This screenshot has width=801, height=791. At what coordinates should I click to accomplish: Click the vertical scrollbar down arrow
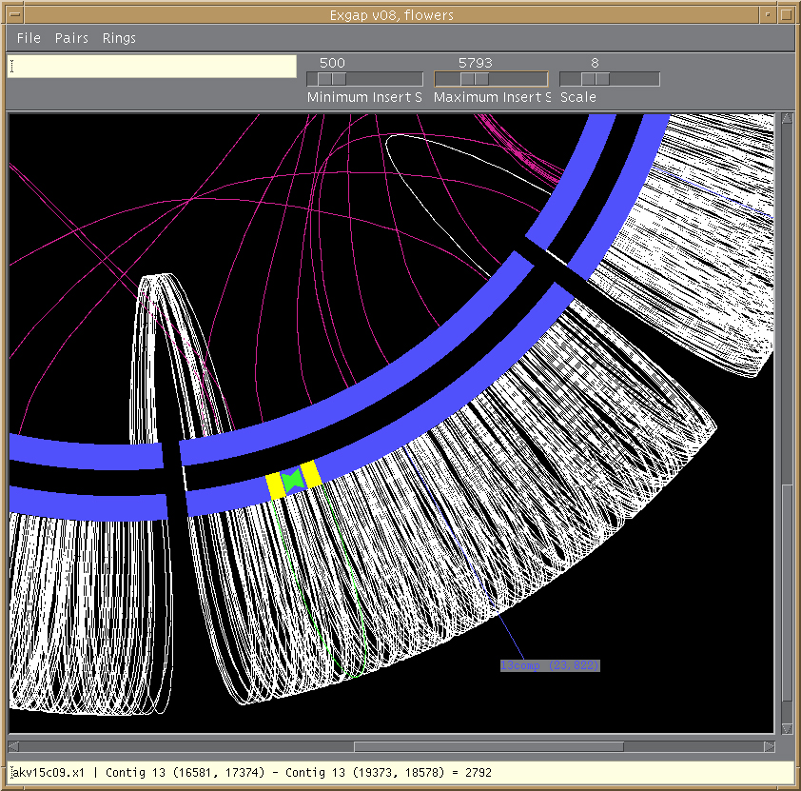click(x=788, y=728)
